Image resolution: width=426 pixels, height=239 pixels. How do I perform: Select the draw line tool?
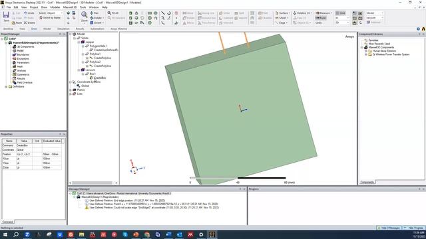coord(162,13)
